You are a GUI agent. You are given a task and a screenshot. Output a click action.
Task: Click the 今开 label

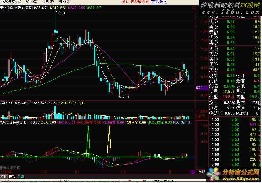(x=240, y=76)
